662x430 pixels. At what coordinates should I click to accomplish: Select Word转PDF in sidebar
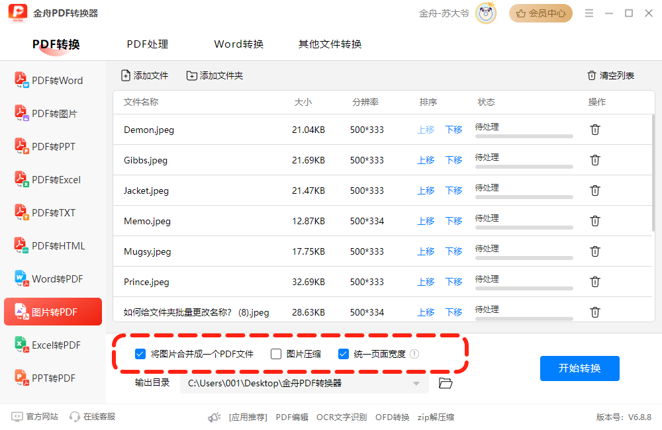click(49, 279)
